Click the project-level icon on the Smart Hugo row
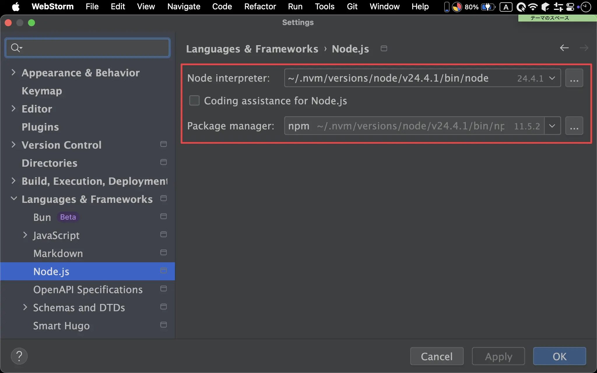This screenshot has width=597, height=373. pos(164,325)
